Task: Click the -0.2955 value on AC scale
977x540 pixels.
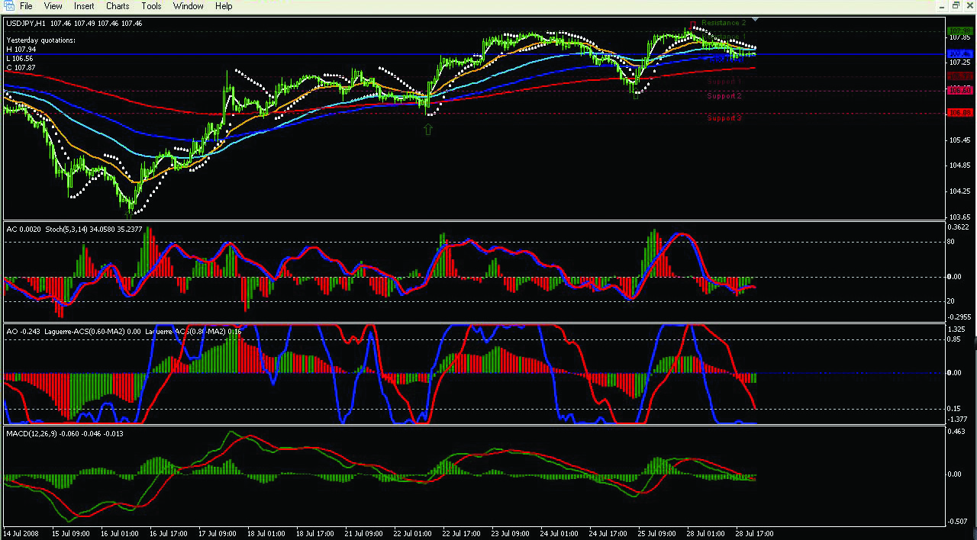Action: (x=959, y=317)
